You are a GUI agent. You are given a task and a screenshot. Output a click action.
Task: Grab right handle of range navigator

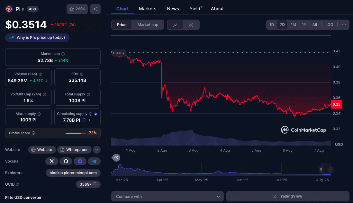click(x=330, y=169)
